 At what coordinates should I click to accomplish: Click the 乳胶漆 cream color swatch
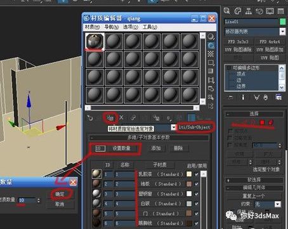pyautogui.click(x=189, y=174)
